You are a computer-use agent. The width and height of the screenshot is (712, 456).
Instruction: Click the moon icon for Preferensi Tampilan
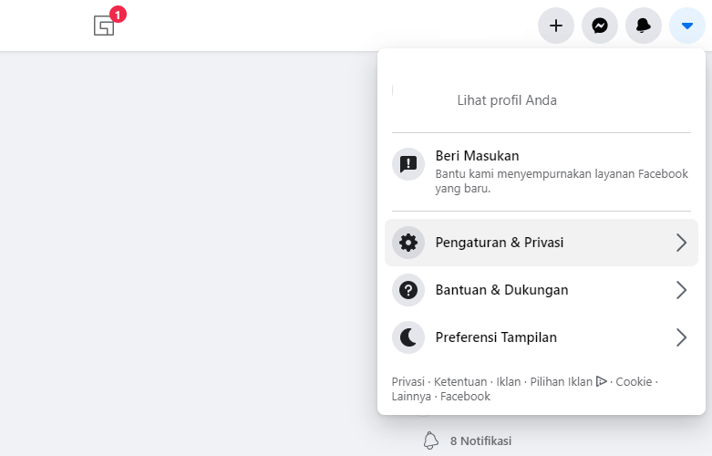tap(408, 337)
